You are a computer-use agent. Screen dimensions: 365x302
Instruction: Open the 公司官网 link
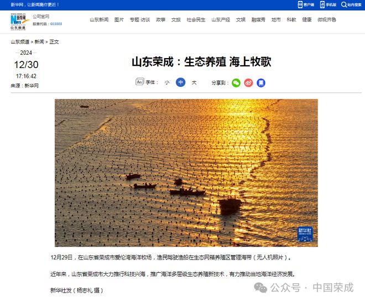41,16
